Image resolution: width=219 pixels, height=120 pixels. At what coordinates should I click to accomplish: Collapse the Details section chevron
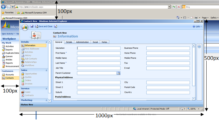point(46,42)
